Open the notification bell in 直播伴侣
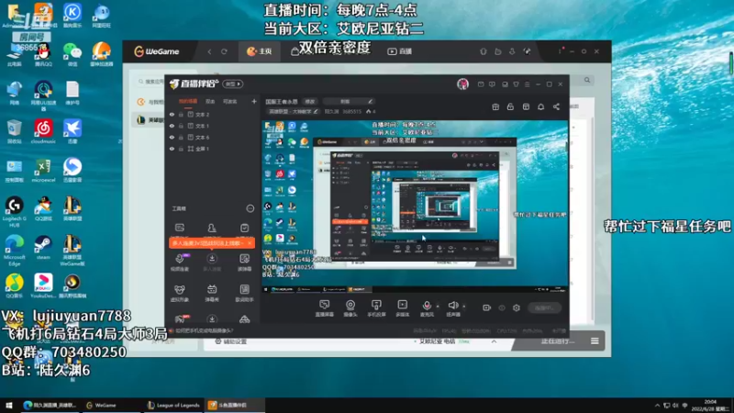 (540, 107)
